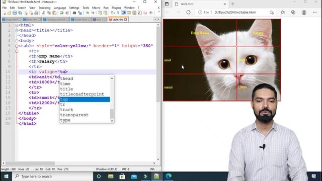
Task: Toggle the highlighted Indent guide icon
Action: (124, 13)
